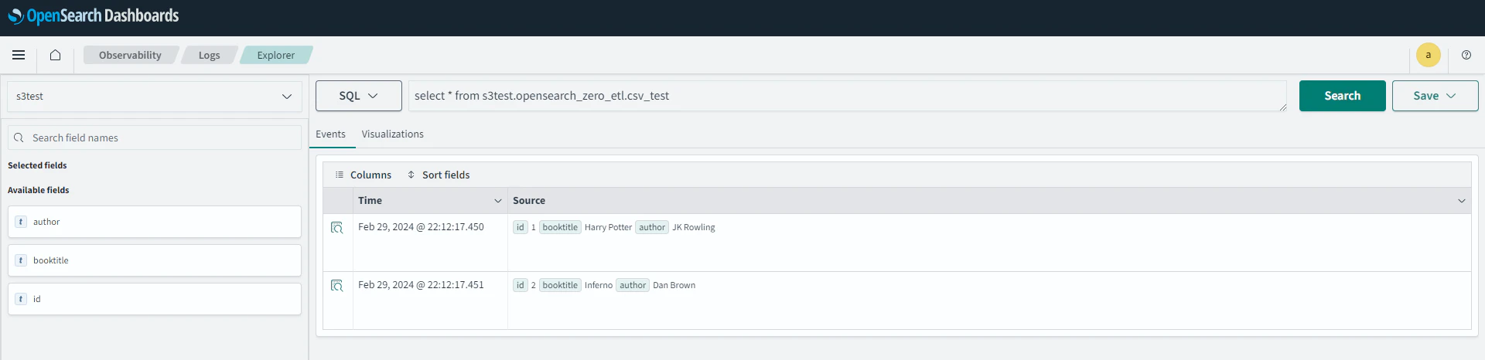Select the id available field
The height and width of the screenshot is (360, 1485).
coord(155,299)
